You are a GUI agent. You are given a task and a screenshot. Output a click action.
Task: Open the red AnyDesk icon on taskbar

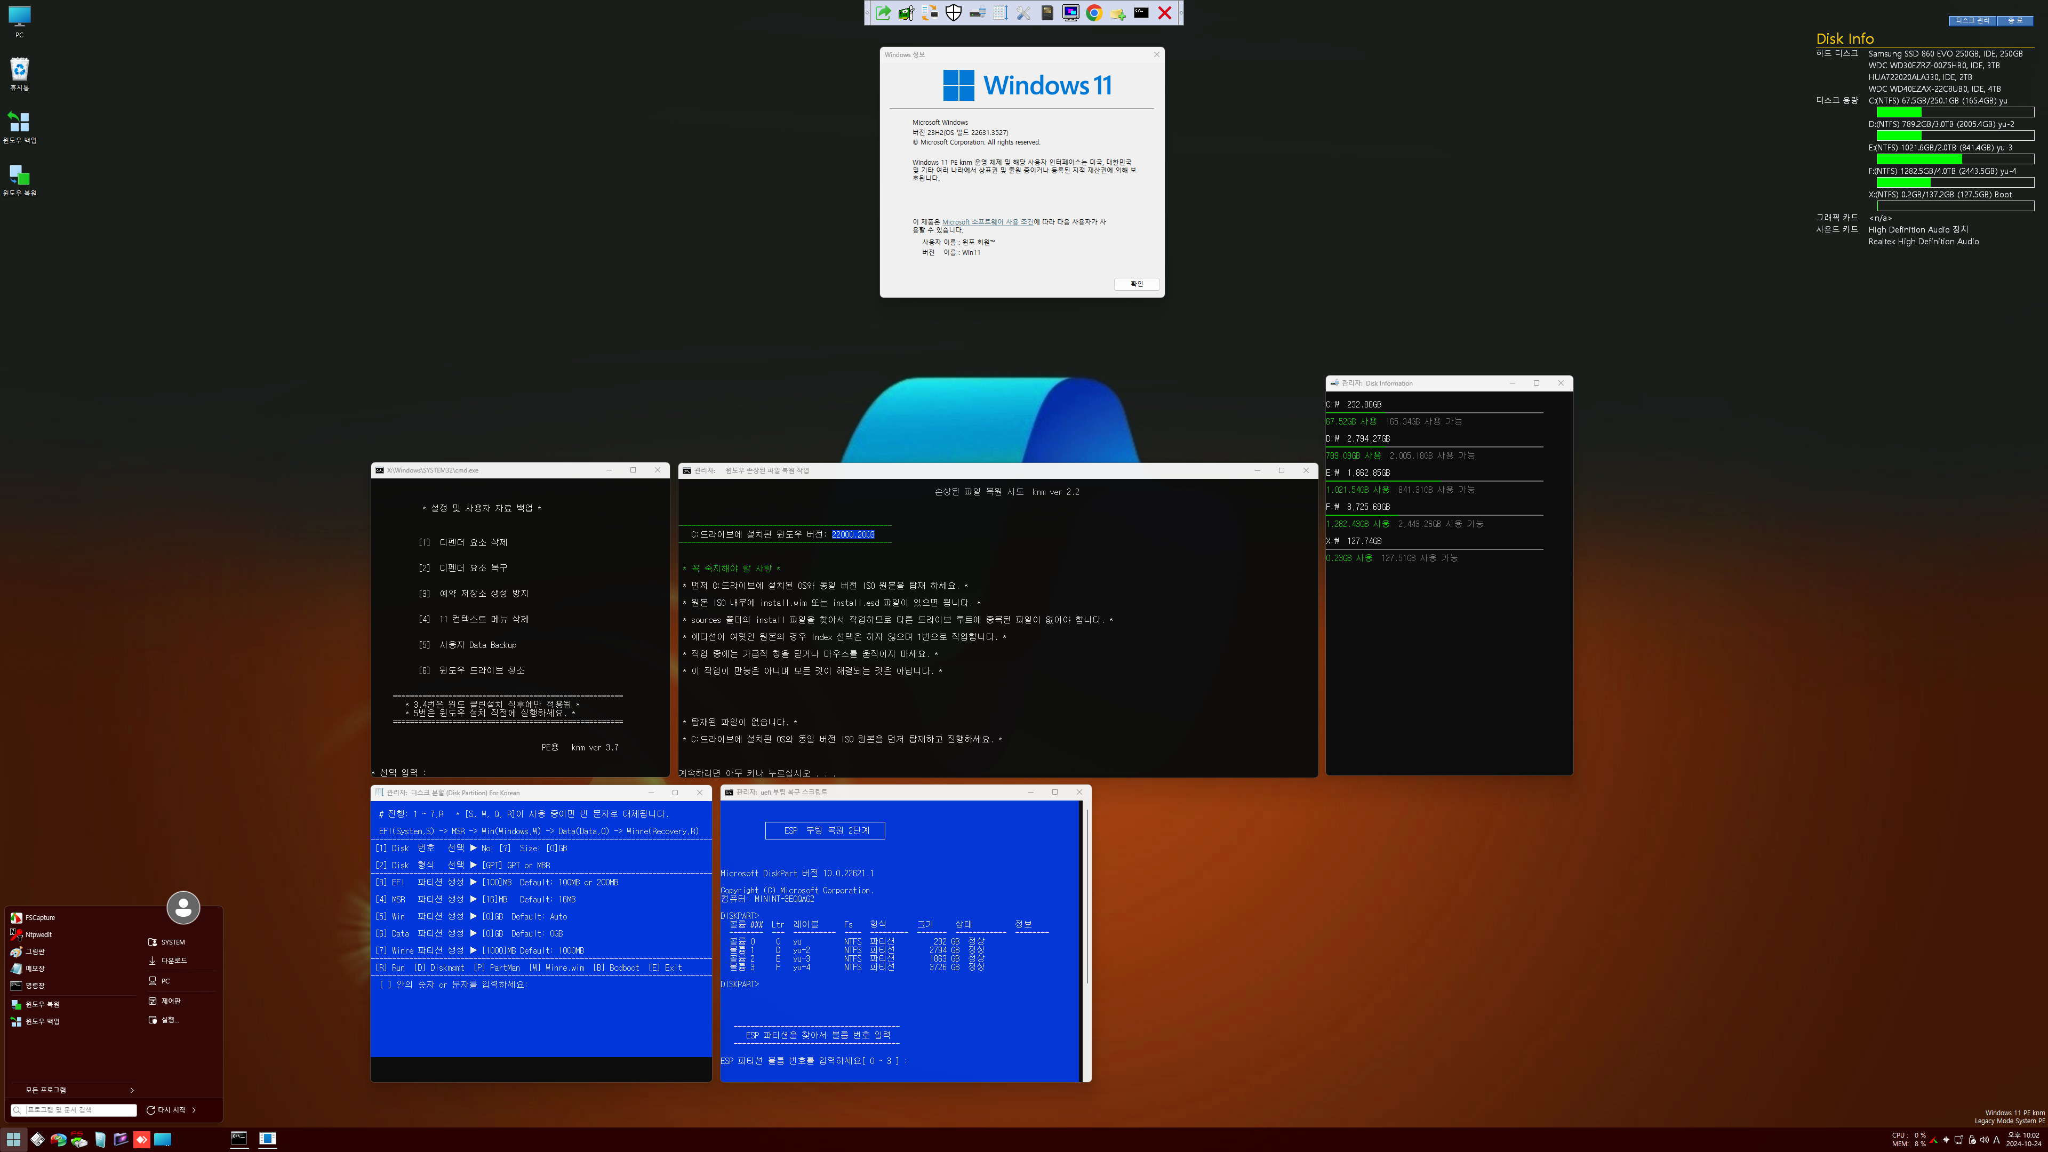pyautogui.click(x=141, y=1139)
